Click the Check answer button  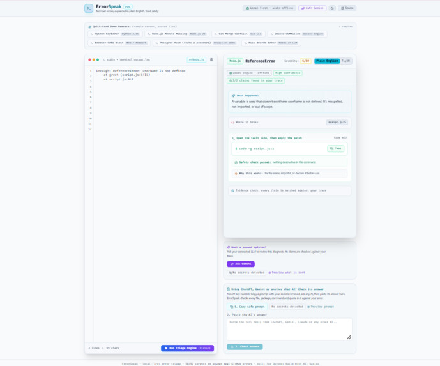tap(245, 347)
